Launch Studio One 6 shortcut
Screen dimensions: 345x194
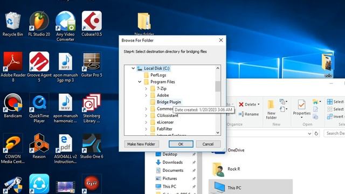click(92, 146)
